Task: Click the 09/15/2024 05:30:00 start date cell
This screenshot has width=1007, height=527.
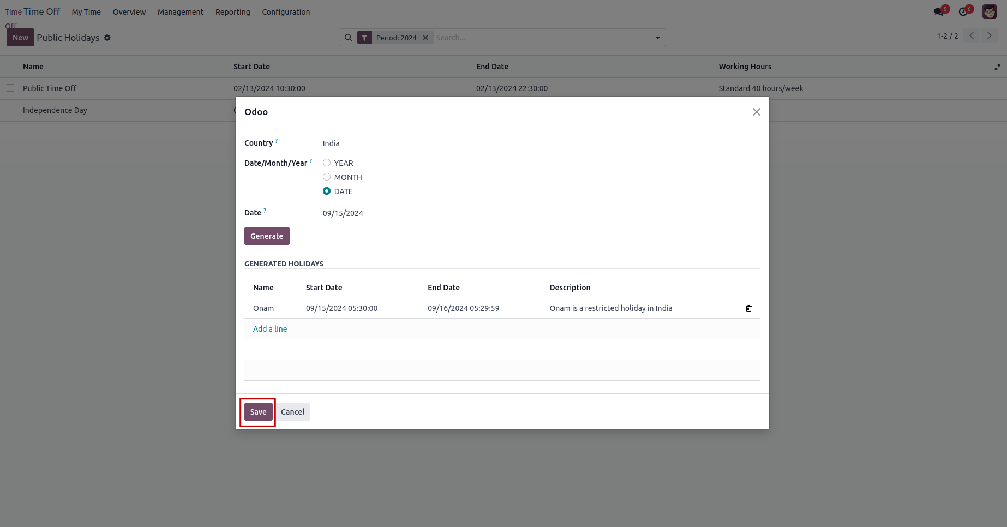Action: tap(342, 308)
